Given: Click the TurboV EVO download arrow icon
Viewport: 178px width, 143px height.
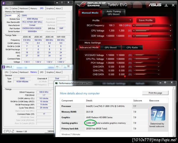Looking at the screenshot, I should point(166,5).
